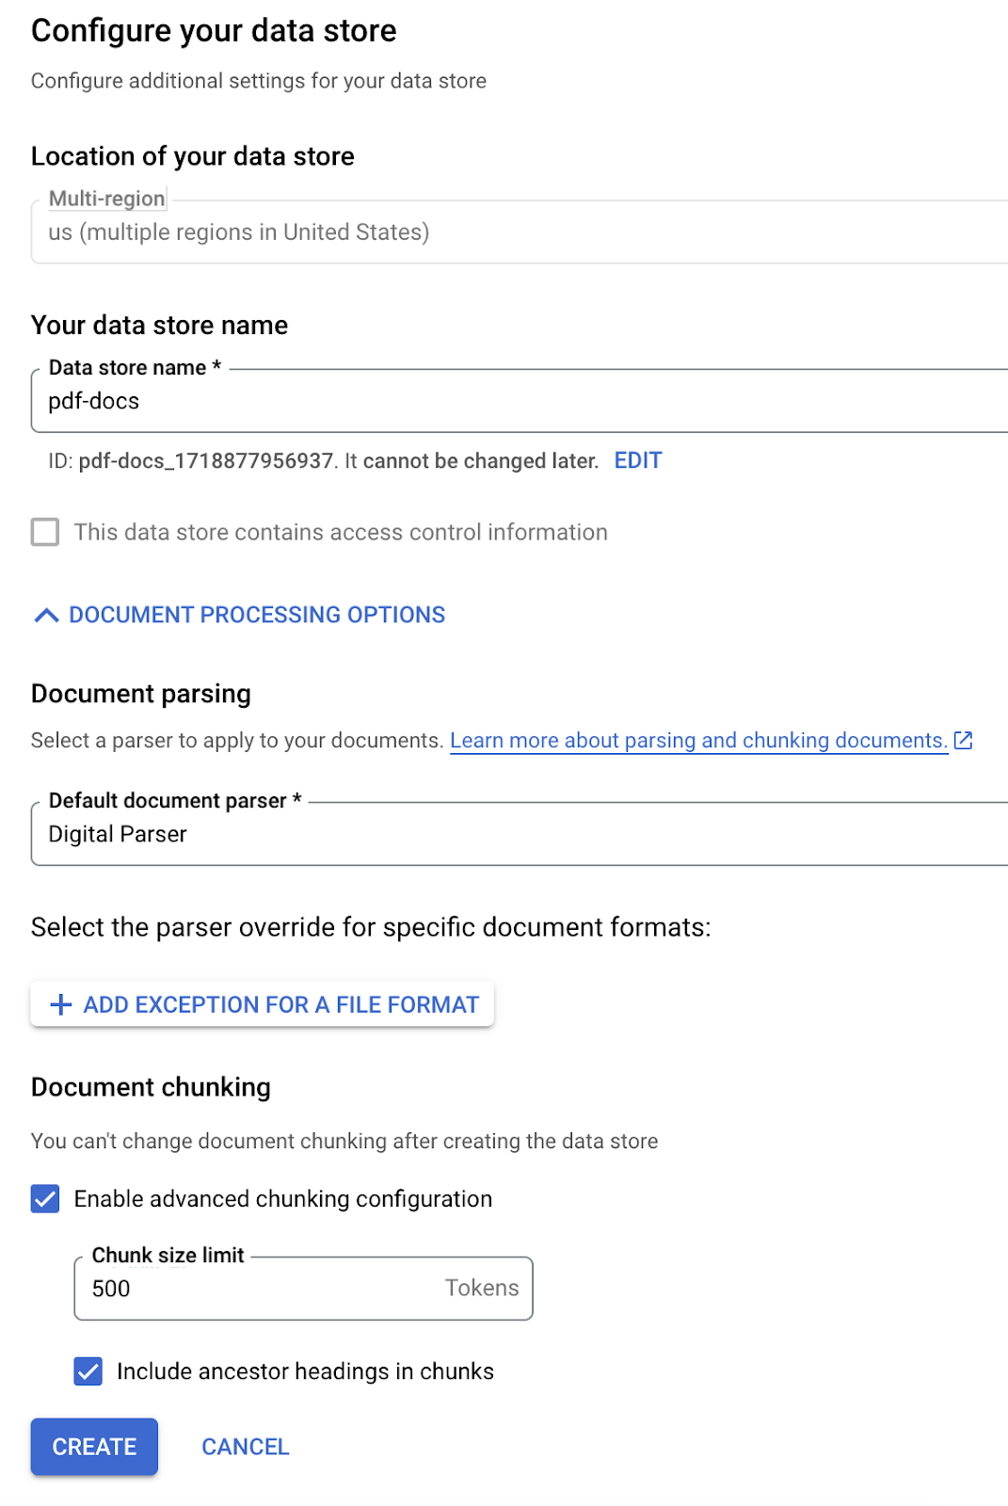Click the external link icon after Learn more

tap(963, 741)
